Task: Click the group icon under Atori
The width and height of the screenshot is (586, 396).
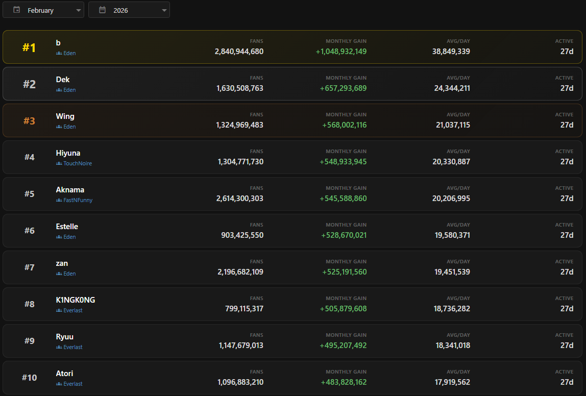Action: 59,384
